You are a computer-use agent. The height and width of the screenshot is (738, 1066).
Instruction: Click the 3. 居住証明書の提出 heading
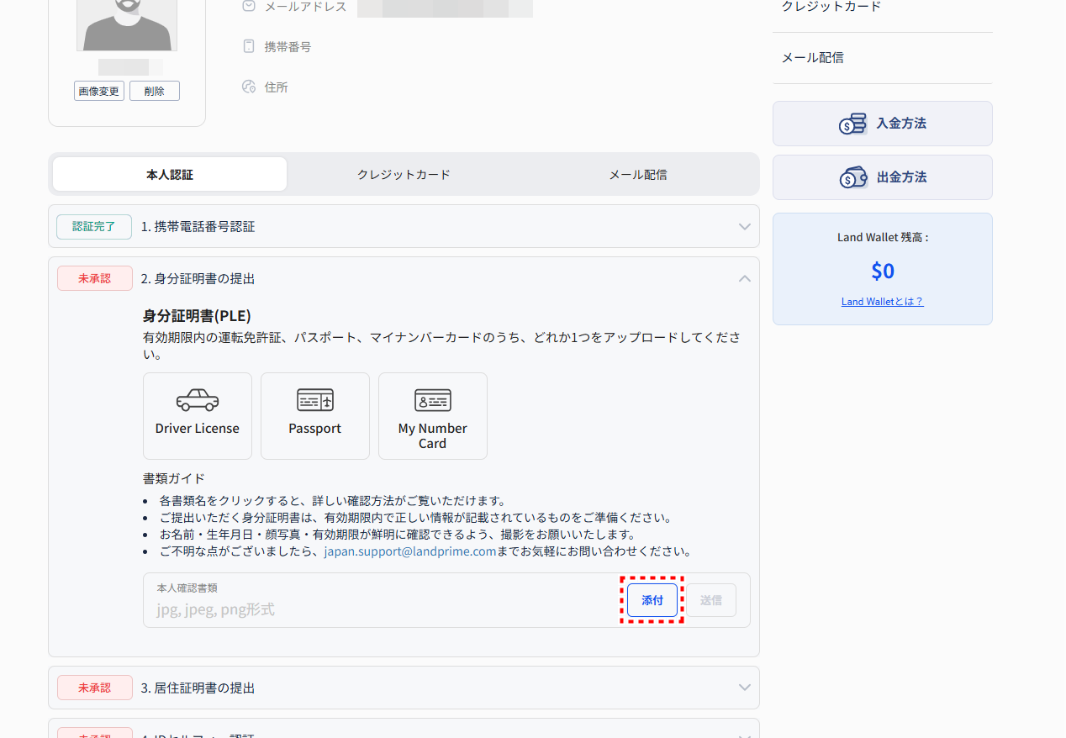(198, 688)
